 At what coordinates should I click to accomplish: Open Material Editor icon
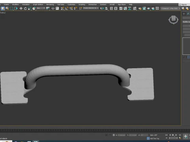[x=135, y=9]
